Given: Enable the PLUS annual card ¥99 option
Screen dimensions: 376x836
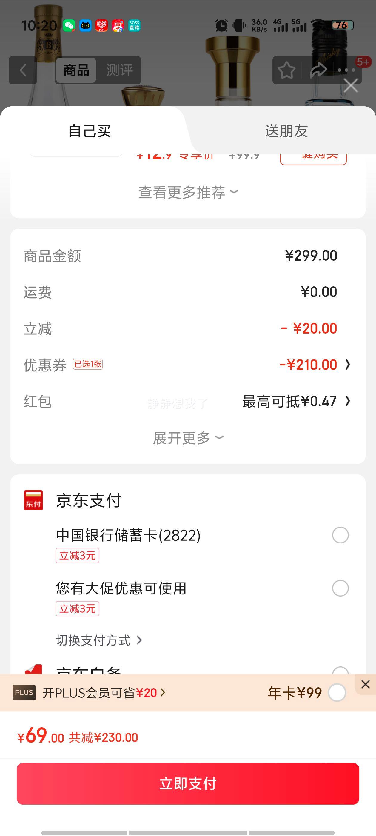Looking at the screenshot, I should [x=337, y=693].
